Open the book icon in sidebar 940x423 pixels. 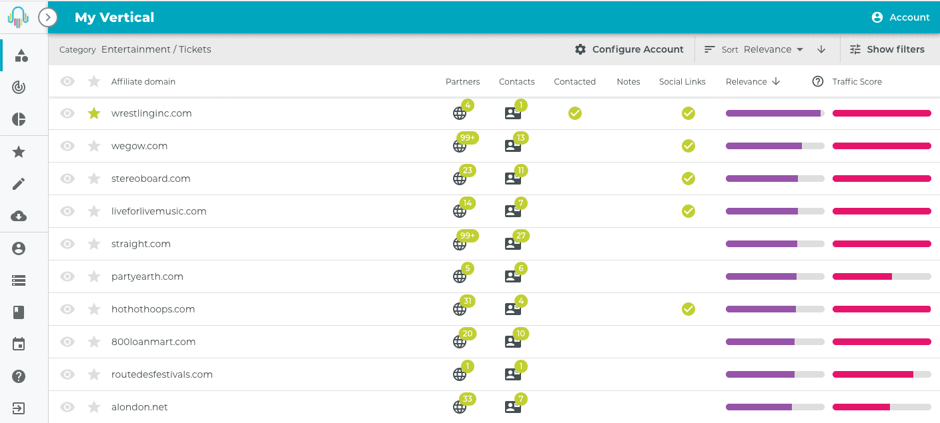(19, 312)
